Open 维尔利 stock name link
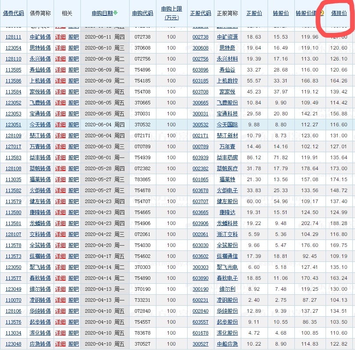The image size is (355, 350). point(227,289)
